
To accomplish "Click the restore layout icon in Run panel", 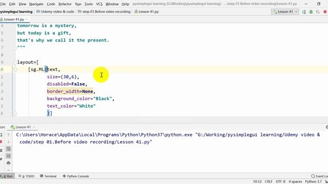I will point(1,150).
